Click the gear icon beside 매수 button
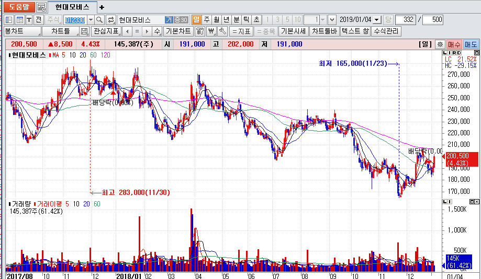This screenshot has height=279, width=481. pyautogui.click(x=440, y=44)
